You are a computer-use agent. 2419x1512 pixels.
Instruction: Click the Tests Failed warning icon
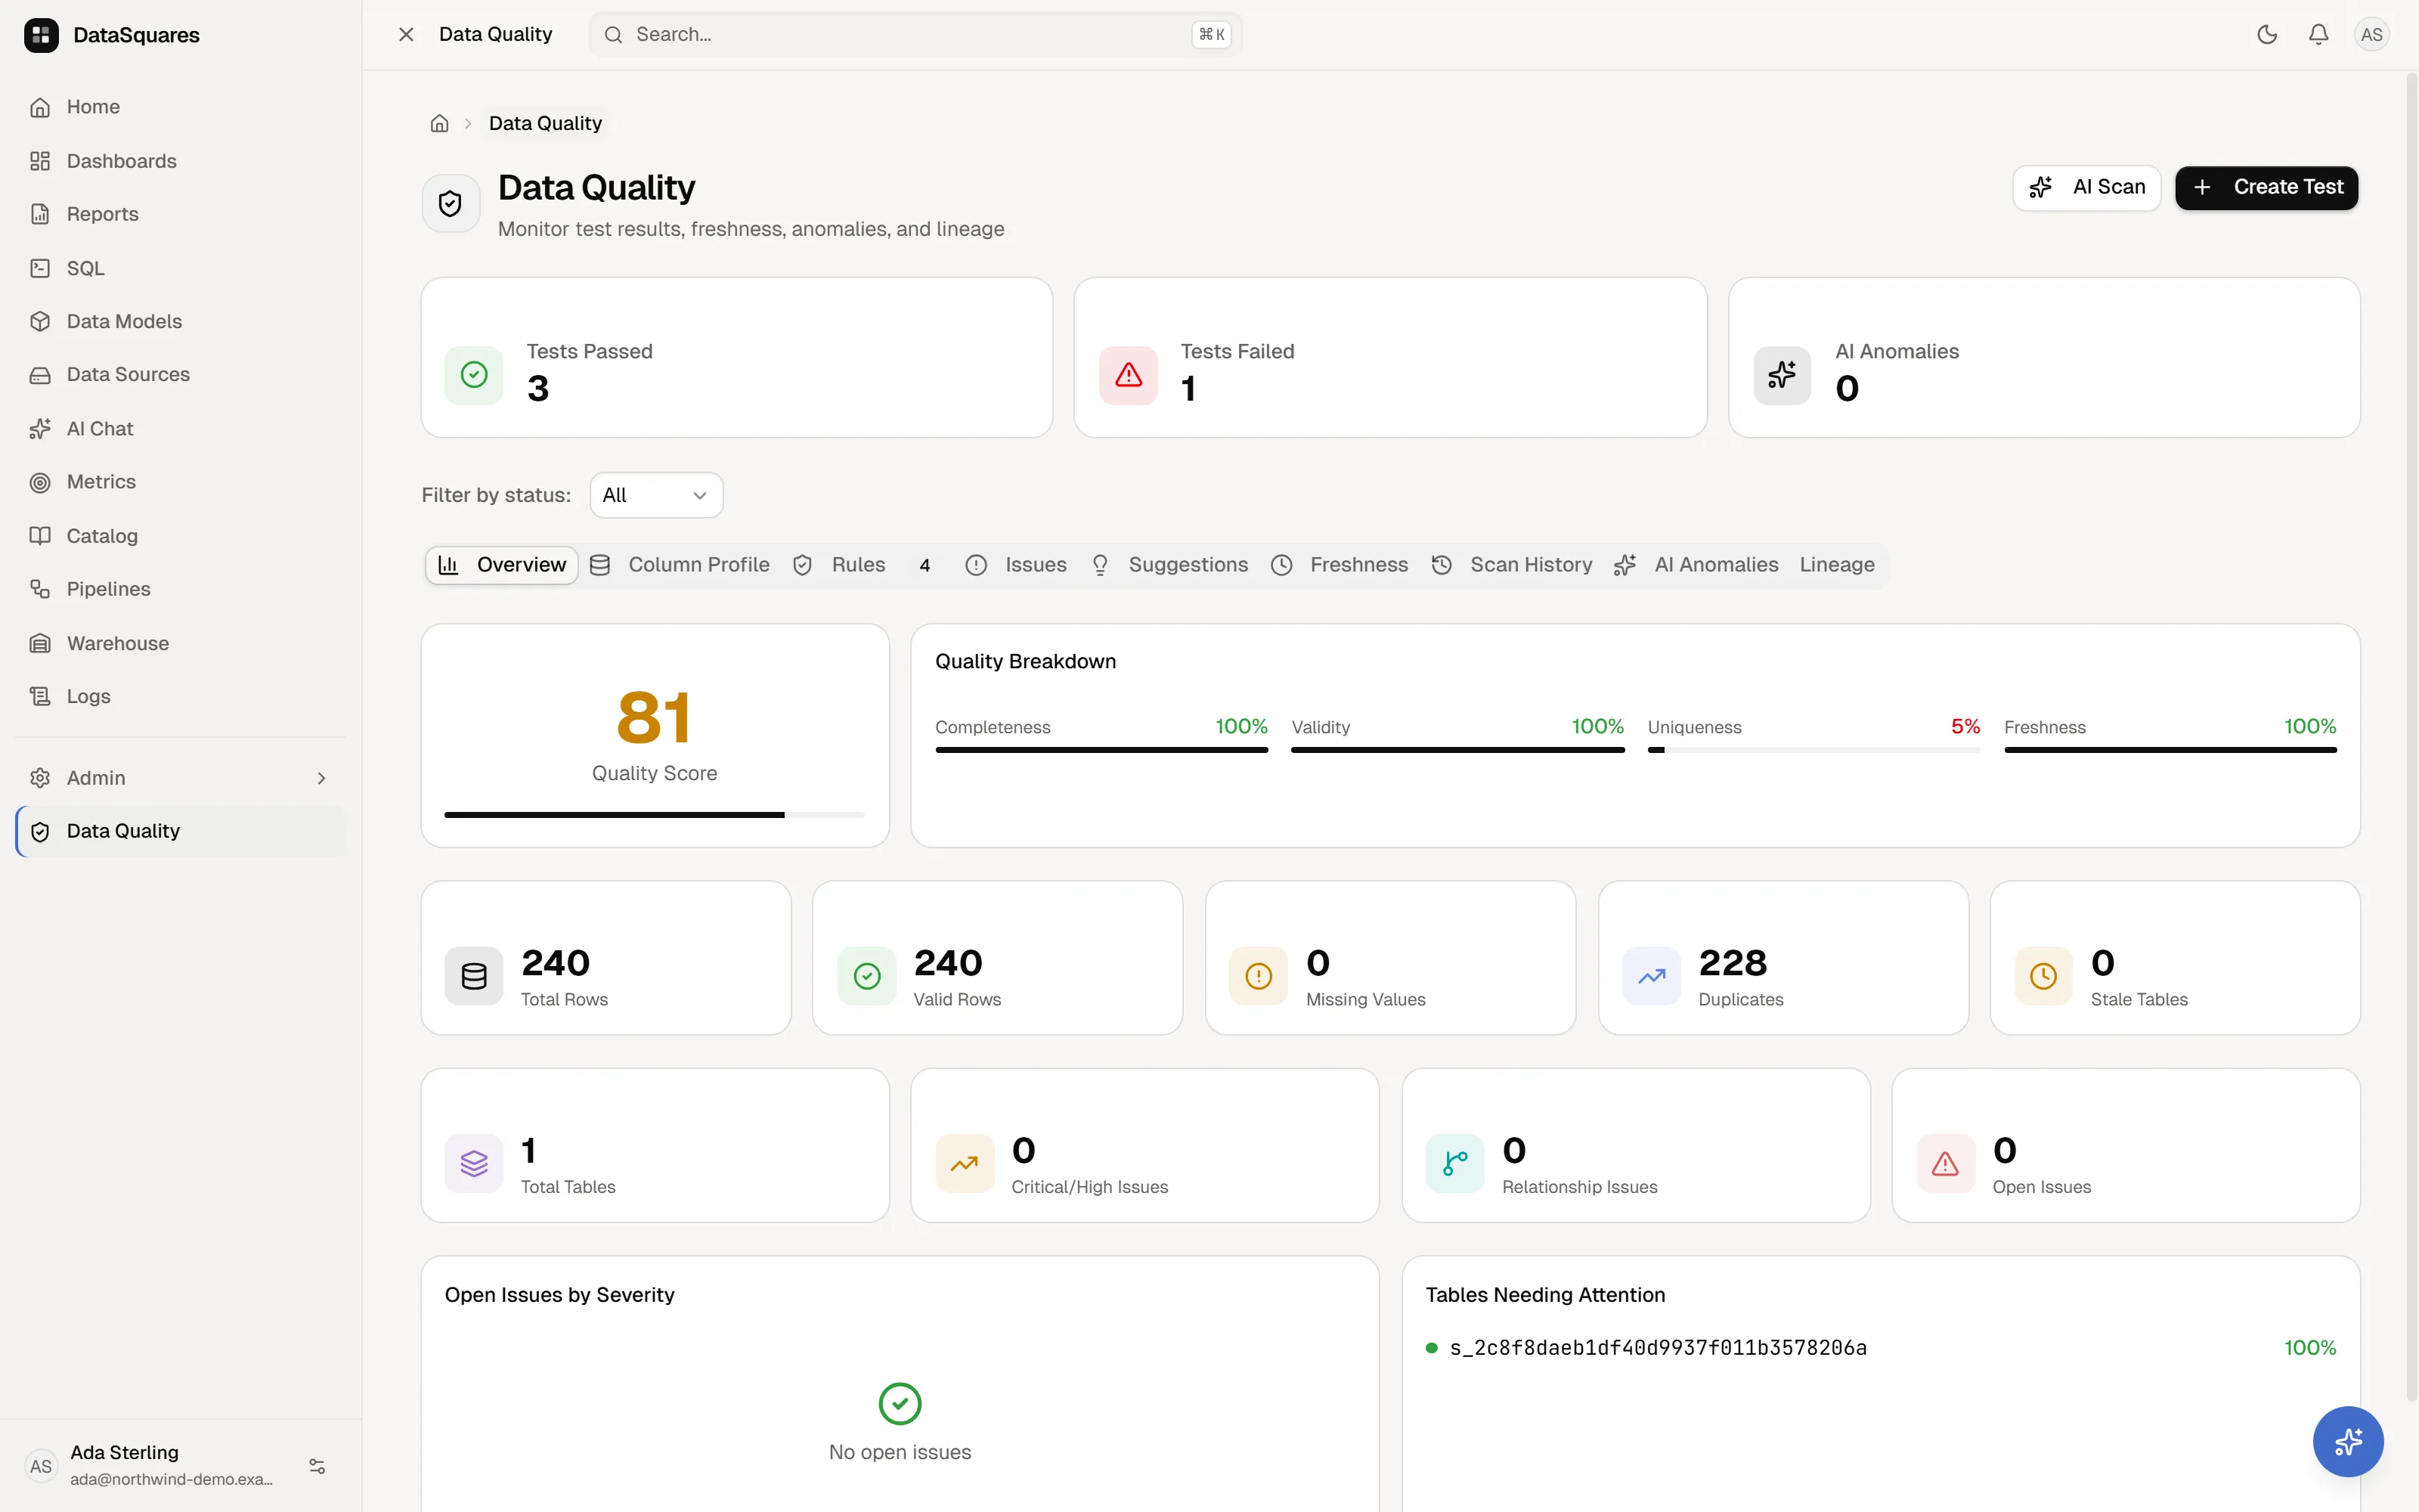[1129, 375]
